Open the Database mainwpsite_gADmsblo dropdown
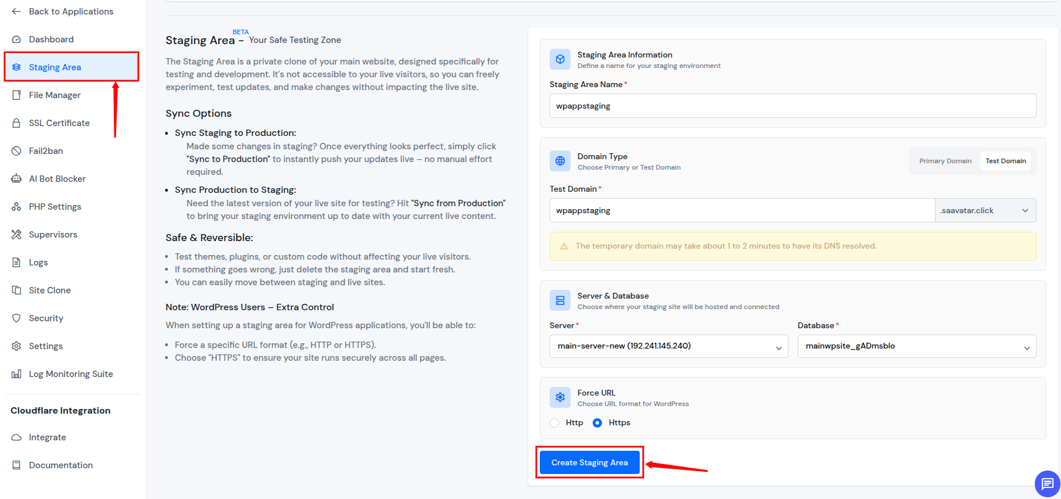Screen dimensions: 1061x499 click(x=916, y=346)
